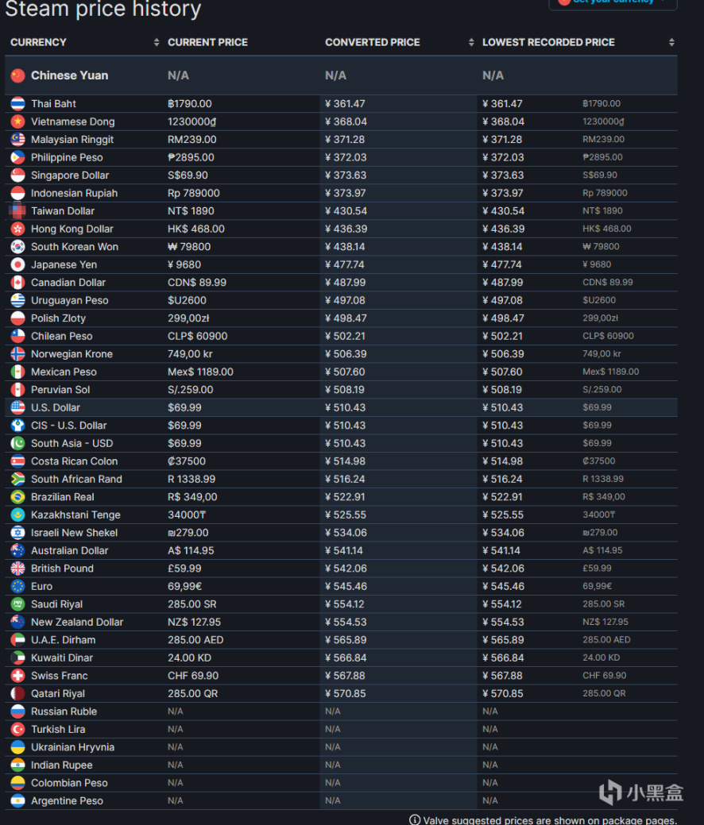Select the Argentine Peso currency name
Image resolution: width=704 pixels, height=825 pixels.
pyautogui.click(x=67, y=801)
